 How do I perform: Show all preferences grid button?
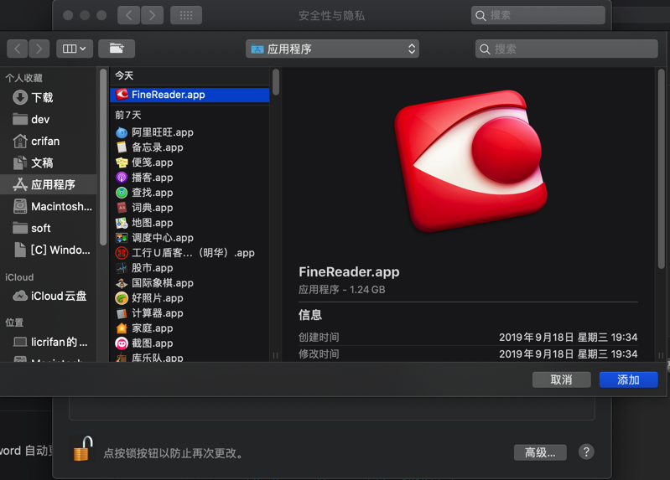click(x=186, y=15)
